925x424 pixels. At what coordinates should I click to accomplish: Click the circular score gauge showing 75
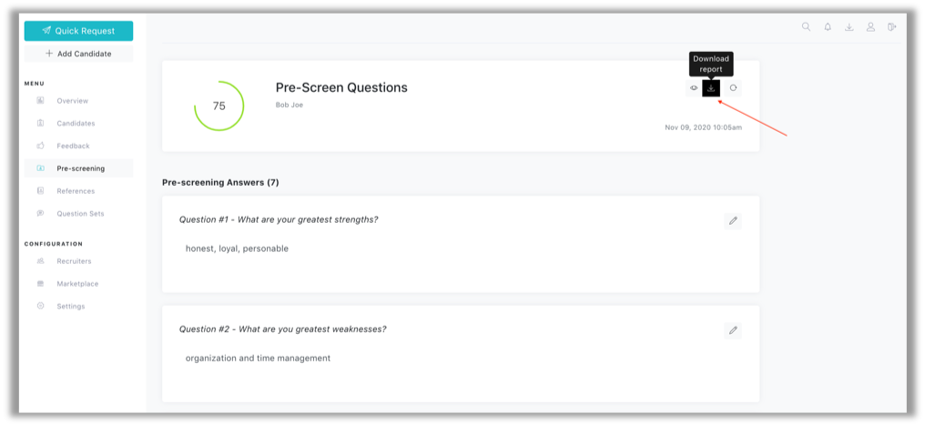(x=219, y=106)
